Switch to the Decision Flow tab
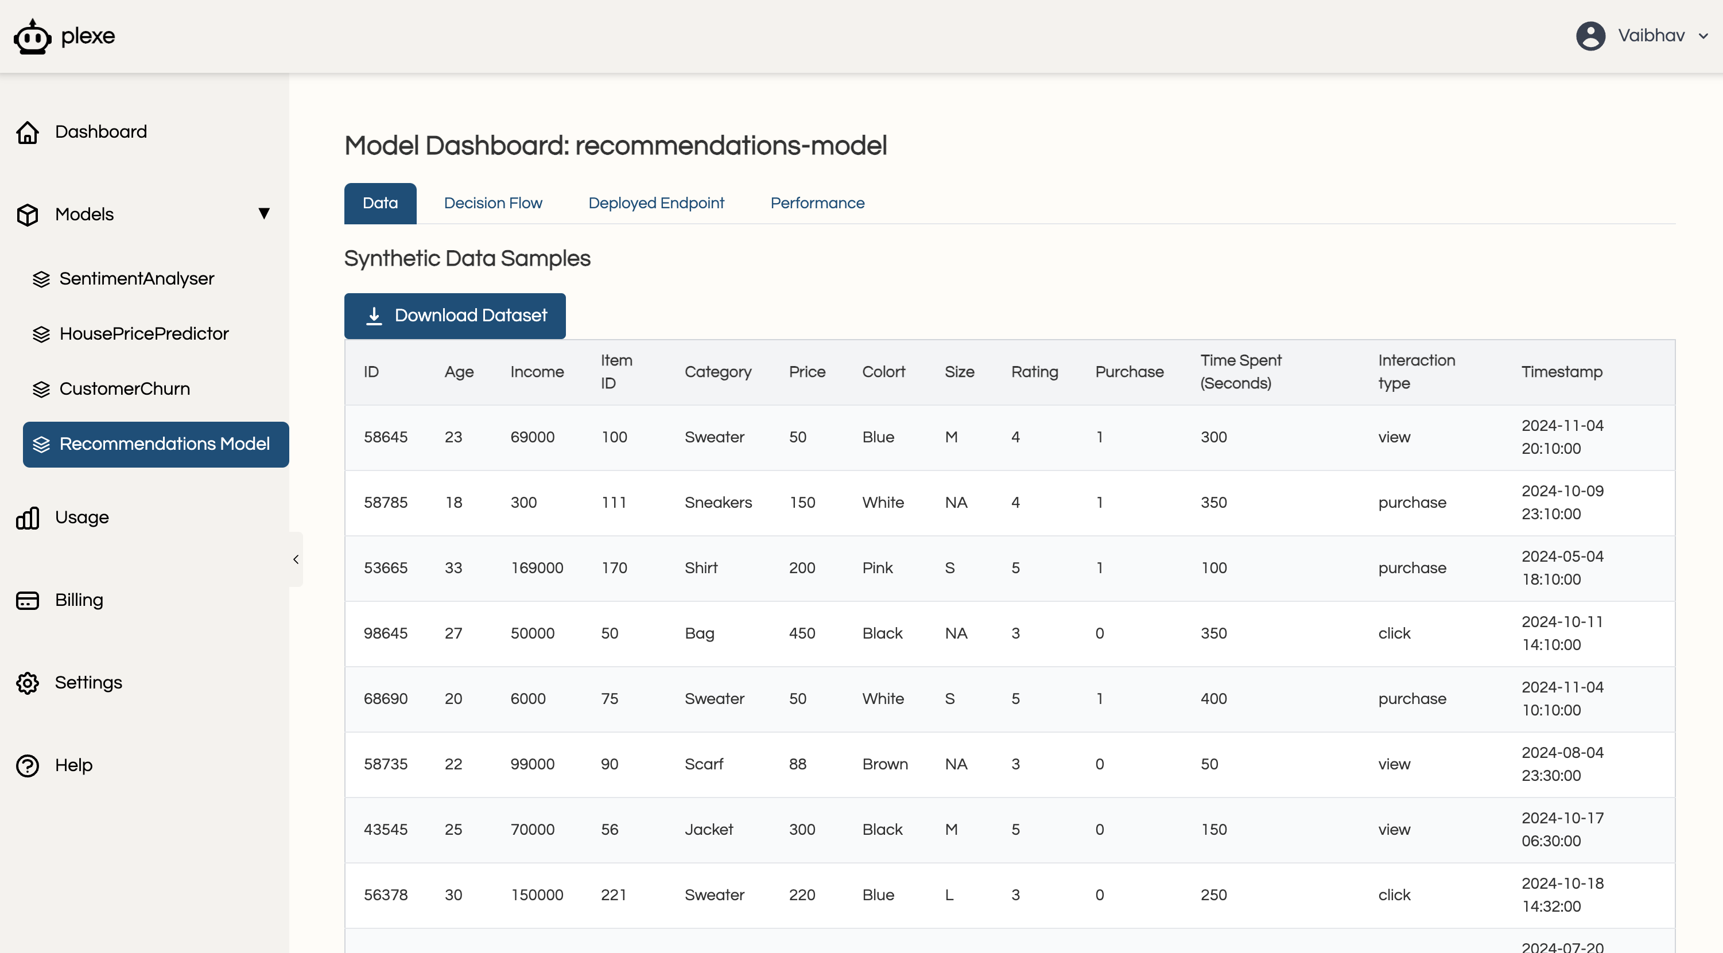Screen dimensions: 1723x953 tap(493, 203)
